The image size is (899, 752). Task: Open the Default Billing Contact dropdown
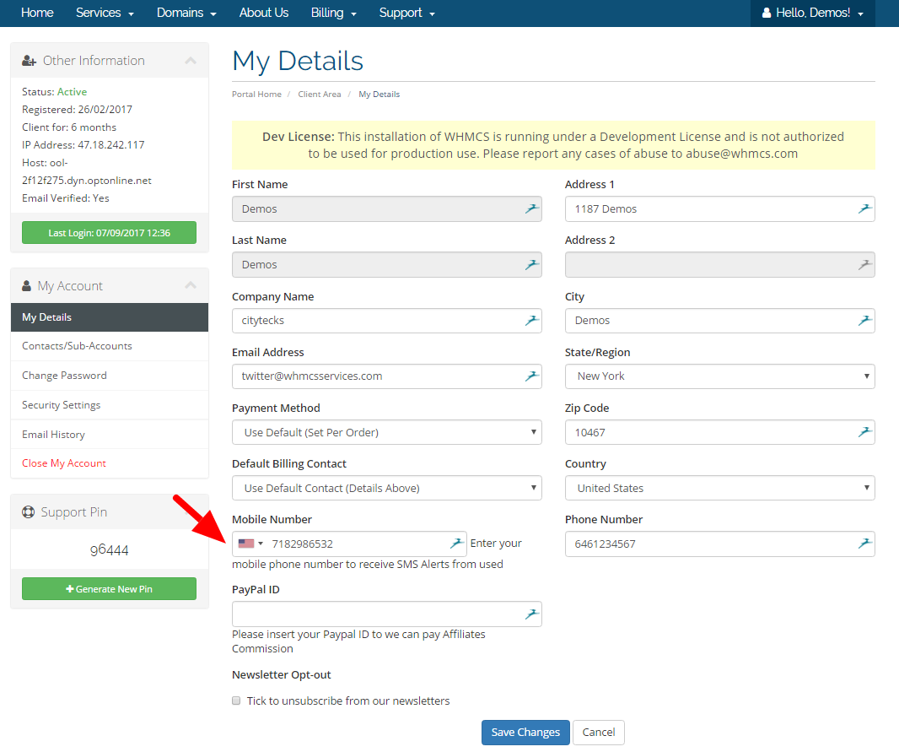coord(387,488)
